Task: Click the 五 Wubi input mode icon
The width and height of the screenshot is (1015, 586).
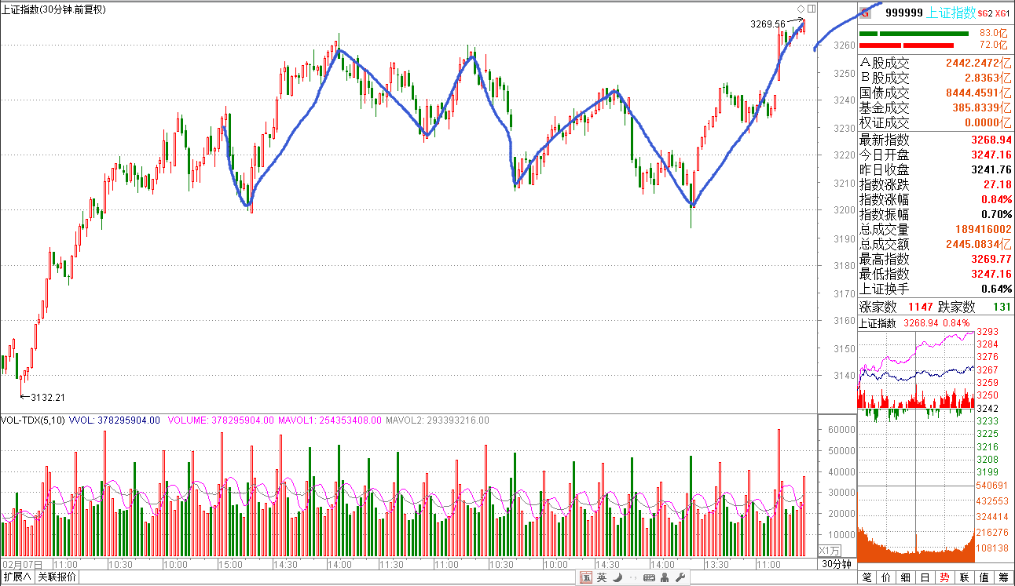Action: click(586, 578)
